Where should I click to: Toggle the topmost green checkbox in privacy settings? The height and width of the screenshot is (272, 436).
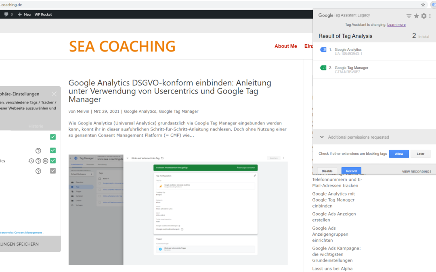pyautogui.click(x=53, y=137)
